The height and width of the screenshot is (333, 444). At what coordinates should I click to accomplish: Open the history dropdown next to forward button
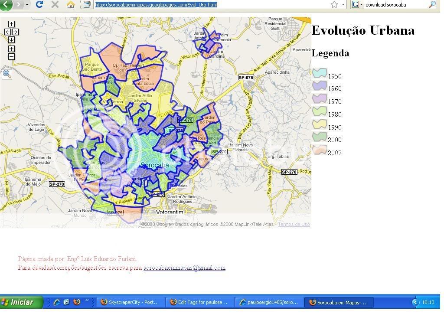click(27, 5)
